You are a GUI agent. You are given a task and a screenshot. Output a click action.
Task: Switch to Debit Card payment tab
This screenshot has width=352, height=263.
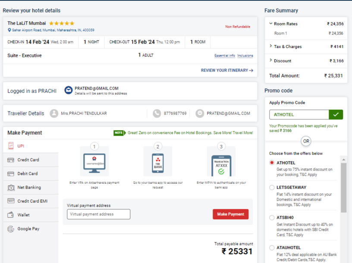28,174
